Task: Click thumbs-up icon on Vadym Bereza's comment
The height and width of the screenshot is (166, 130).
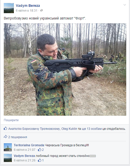Action: coord(39,160)
